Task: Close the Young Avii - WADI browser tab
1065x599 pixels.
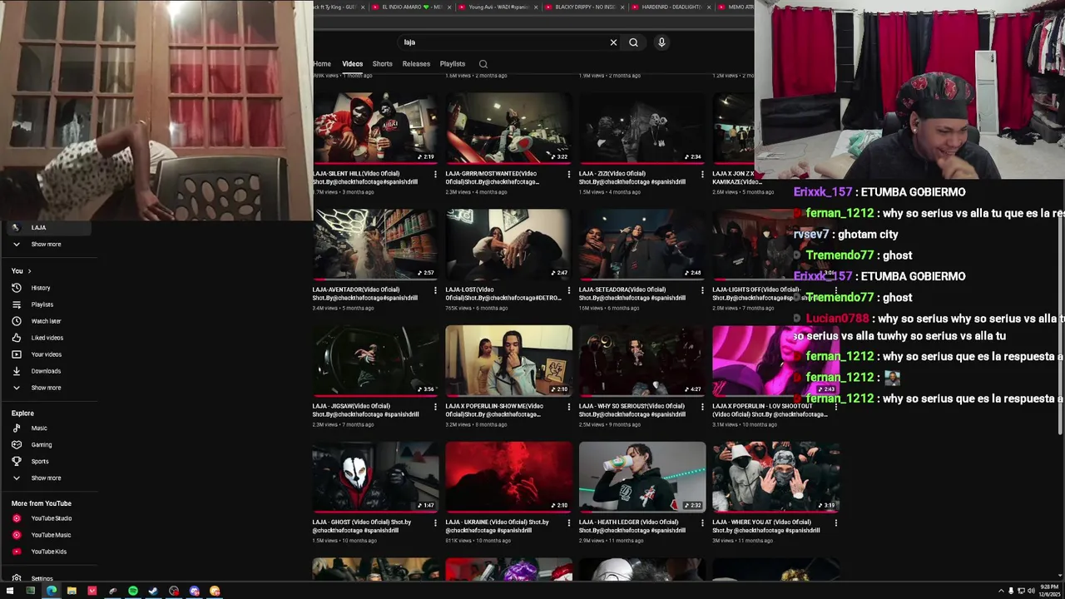Action: [x=537, y=7]
